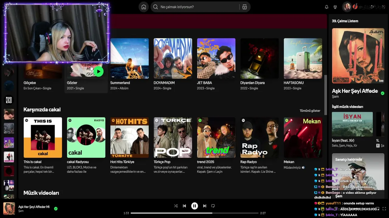The width and height of the screenshot is (389, 218).
Task: Enter full screen mode icon
Action: [x=384, y=209]
